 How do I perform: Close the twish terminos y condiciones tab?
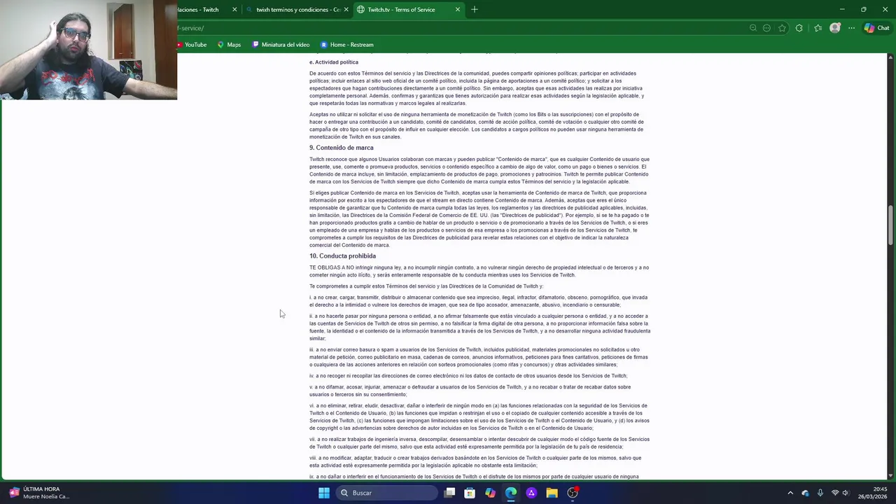coord(346,9)
